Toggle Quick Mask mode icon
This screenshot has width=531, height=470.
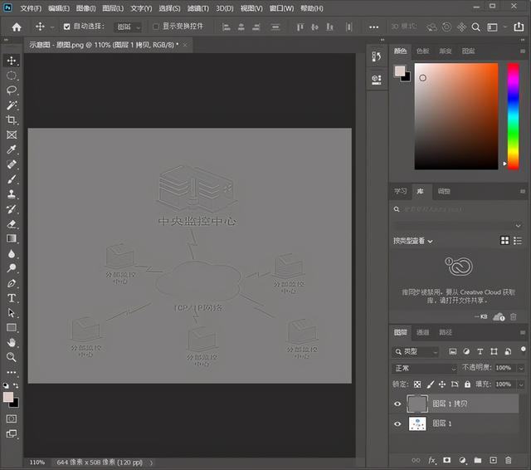[x=12, y=419]
